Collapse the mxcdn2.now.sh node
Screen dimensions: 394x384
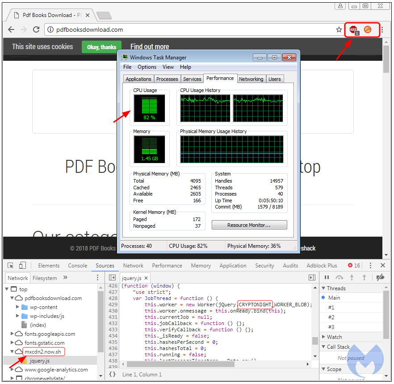[12, 351]
